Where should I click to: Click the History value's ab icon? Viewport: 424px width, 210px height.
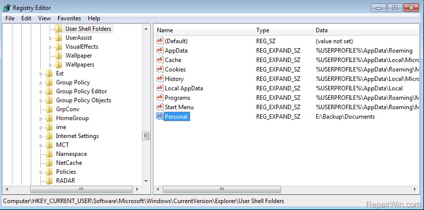(x=159, y=78)
